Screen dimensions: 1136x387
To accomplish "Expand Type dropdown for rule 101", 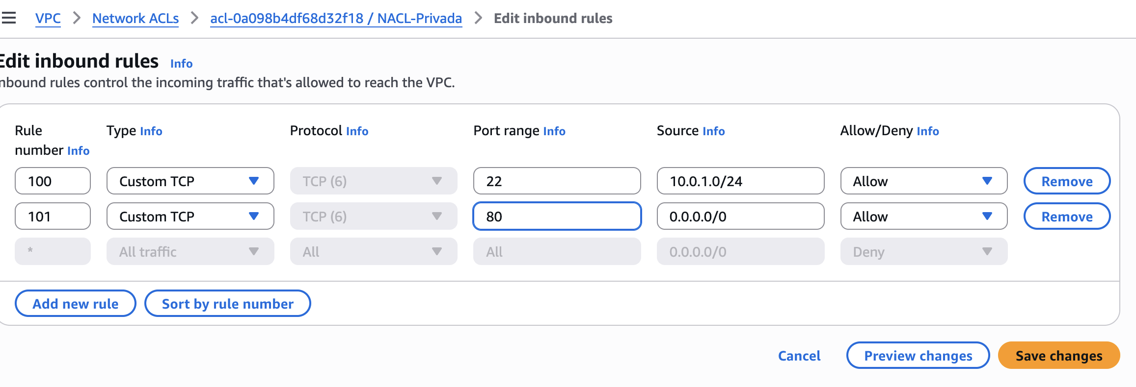I will [x=190, y=217].
